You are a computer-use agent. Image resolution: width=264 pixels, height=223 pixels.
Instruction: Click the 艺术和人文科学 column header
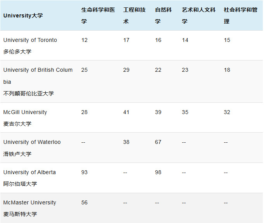(198, 16)
